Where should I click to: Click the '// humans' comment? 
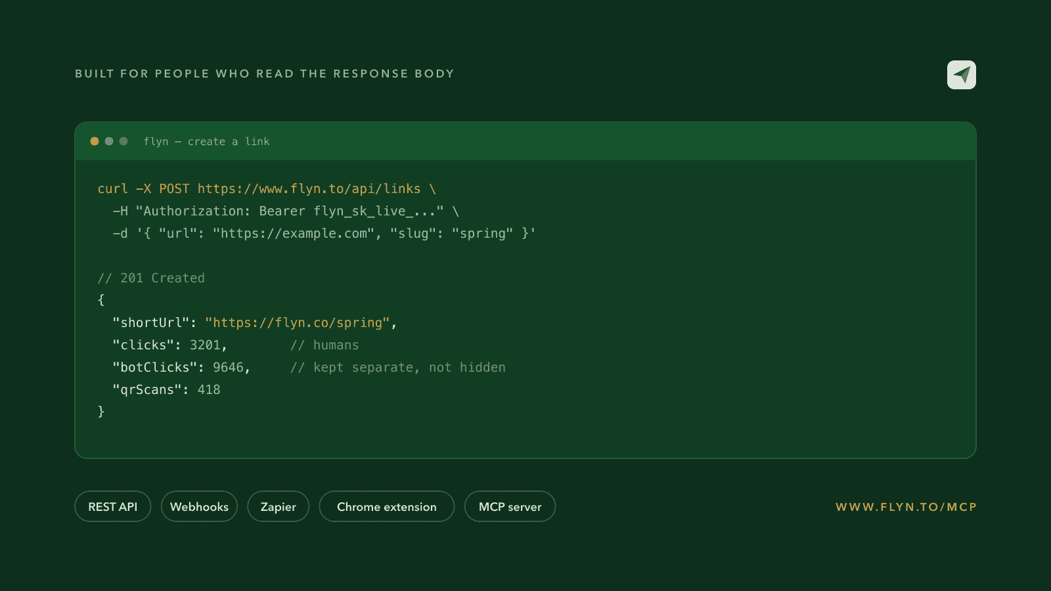point(324,345)
